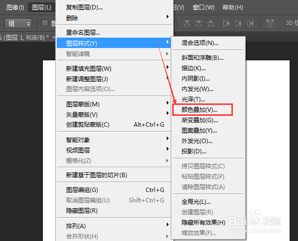Click disabled 图层内容选项(O)... entry

[x=114, y=89]
